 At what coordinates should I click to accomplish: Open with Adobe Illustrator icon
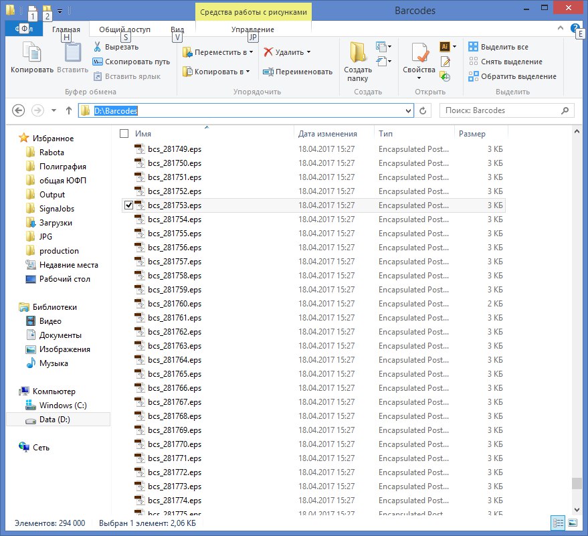[444, 47]
